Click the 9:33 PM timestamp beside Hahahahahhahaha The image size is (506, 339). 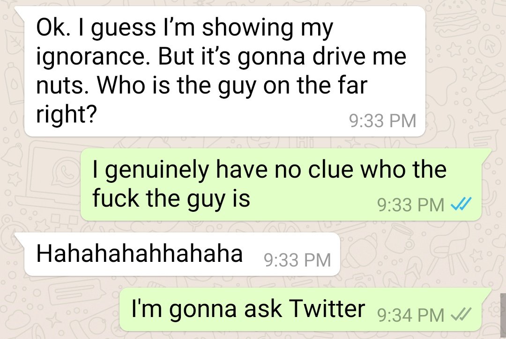point(297,260)
